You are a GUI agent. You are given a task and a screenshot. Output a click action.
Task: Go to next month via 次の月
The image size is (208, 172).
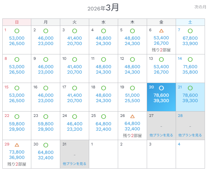pyautogui.click(x=200, y=7)
